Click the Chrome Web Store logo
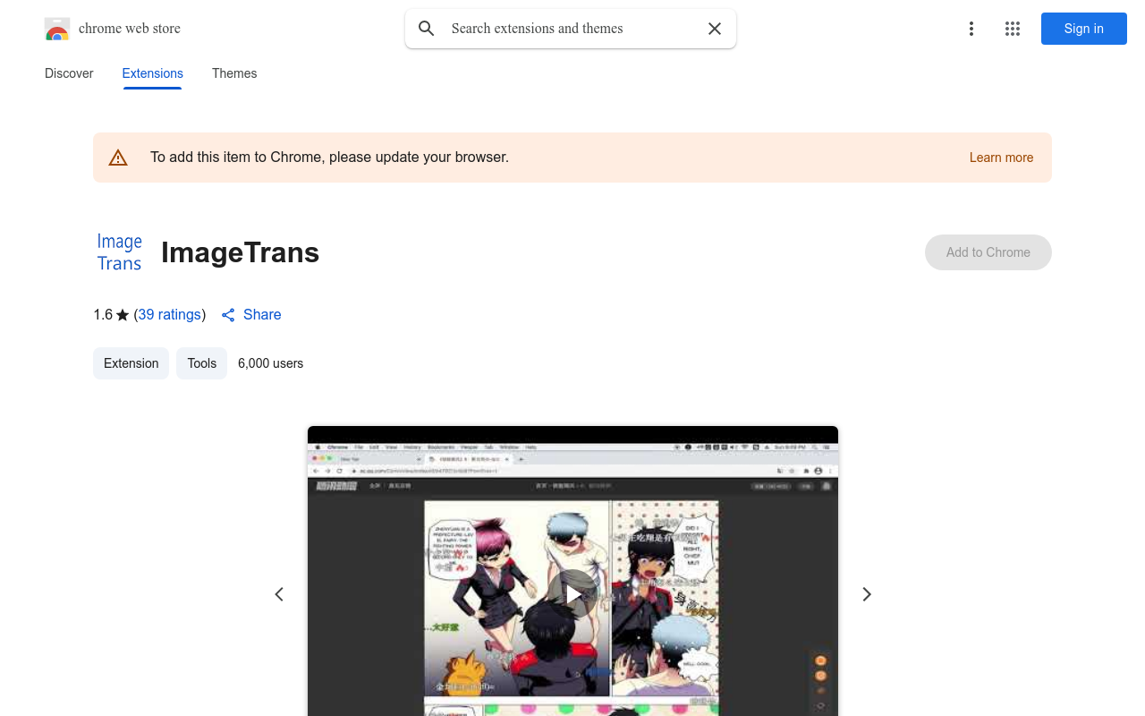This screenshot has height=716, width=1145. pos(57,29)
